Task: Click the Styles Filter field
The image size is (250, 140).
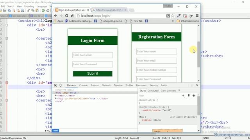Action: tap(159, 96)
